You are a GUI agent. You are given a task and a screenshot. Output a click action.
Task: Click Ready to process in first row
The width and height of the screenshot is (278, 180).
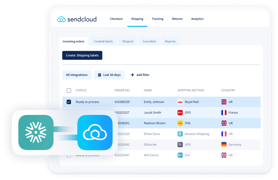click(x=87, y=102)
